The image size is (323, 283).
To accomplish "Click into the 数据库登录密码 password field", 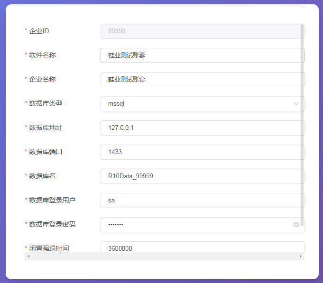I will 194,225.
